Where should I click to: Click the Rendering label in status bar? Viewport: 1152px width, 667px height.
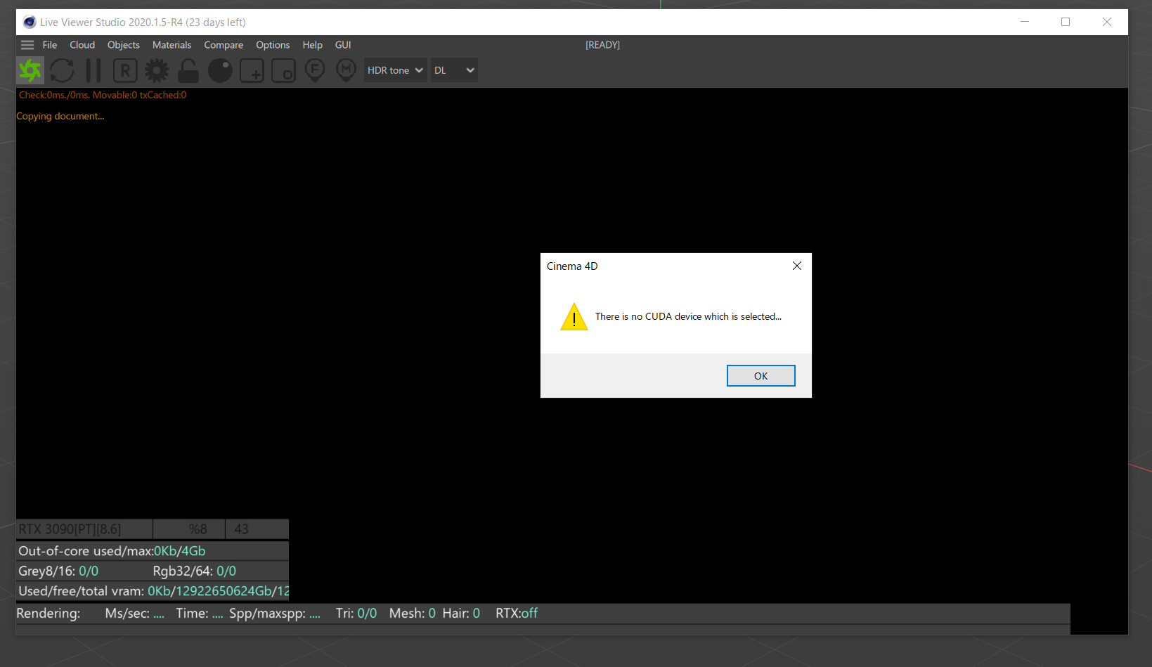[x=48, y=614]
